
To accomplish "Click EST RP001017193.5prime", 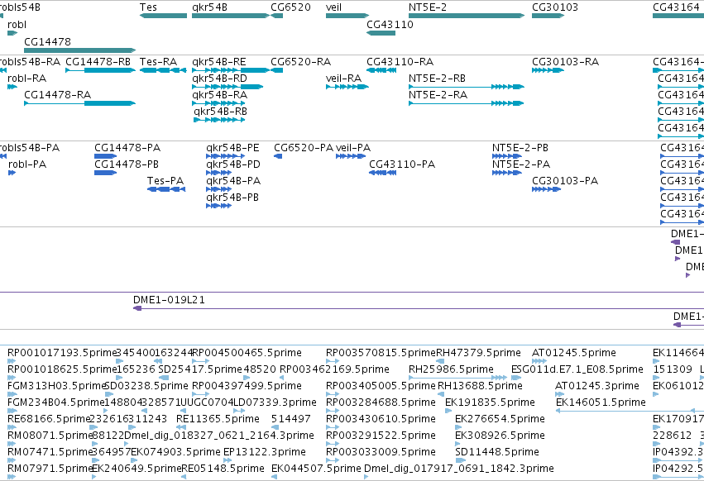I will 12,361.
